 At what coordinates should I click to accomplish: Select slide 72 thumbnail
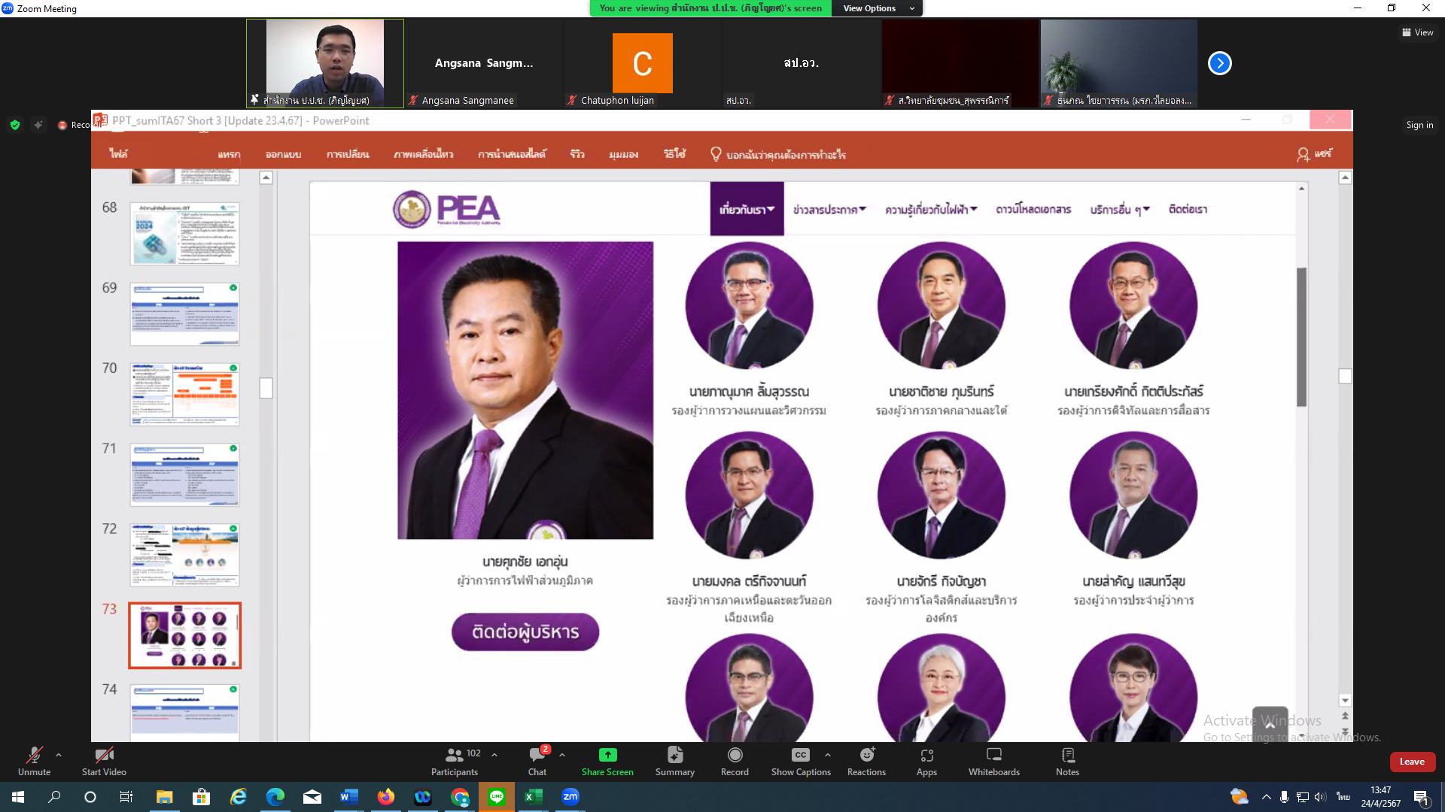(x=184, y=555)
